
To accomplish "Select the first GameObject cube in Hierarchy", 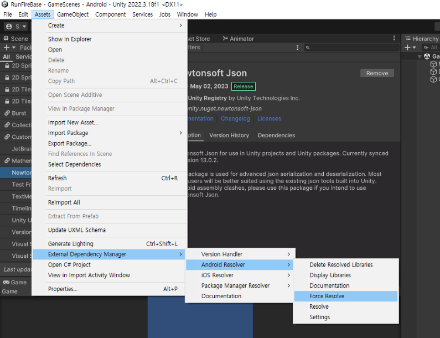I will pos(433,64).
